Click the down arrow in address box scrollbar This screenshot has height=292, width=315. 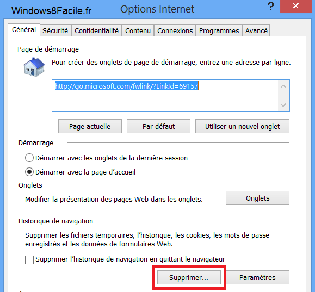283,105
